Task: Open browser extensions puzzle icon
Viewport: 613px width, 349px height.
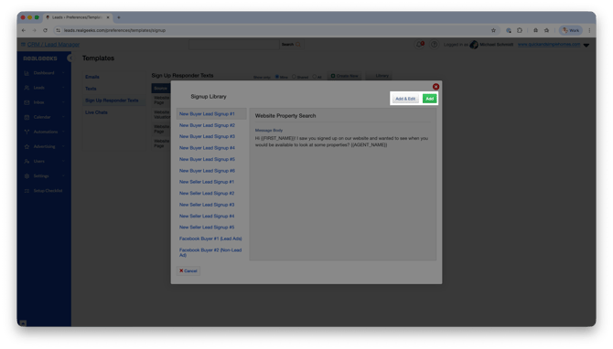Action: (x=520, y=30)
